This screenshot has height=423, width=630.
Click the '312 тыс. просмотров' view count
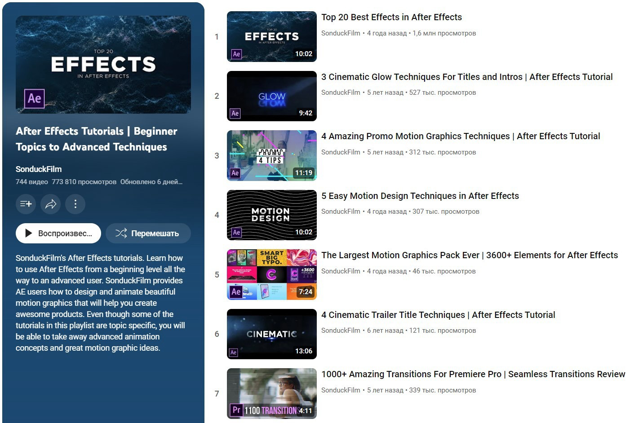443,152
